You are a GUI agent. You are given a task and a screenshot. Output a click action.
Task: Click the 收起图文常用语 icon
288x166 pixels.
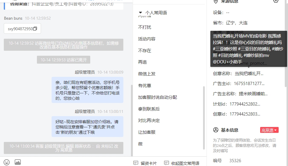tap(166, 163)
